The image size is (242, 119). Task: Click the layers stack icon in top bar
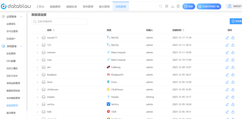[166, 6]
